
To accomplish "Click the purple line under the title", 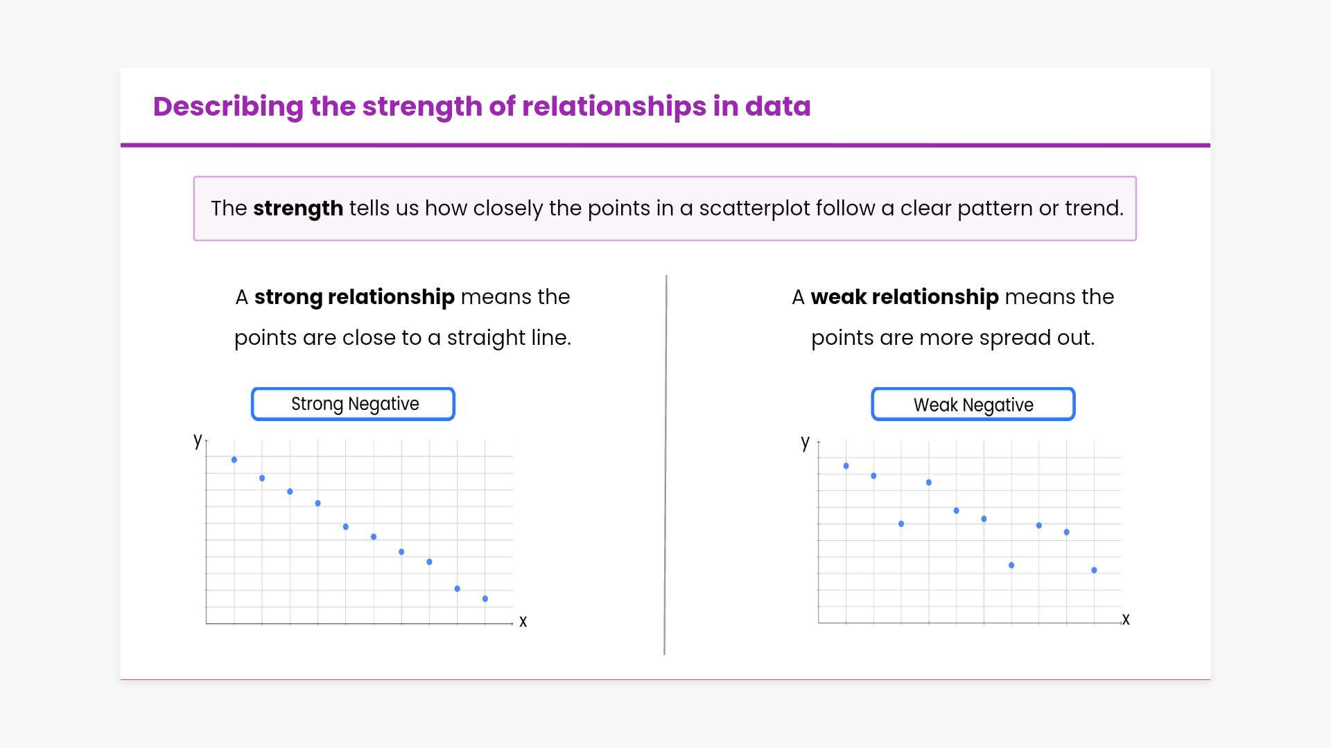I will (x=665, y=145).
